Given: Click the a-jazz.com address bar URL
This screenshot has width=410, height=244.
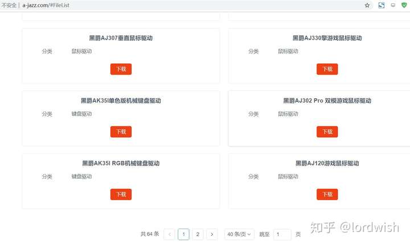Looking at the screenshot, I should click(46, 5).
